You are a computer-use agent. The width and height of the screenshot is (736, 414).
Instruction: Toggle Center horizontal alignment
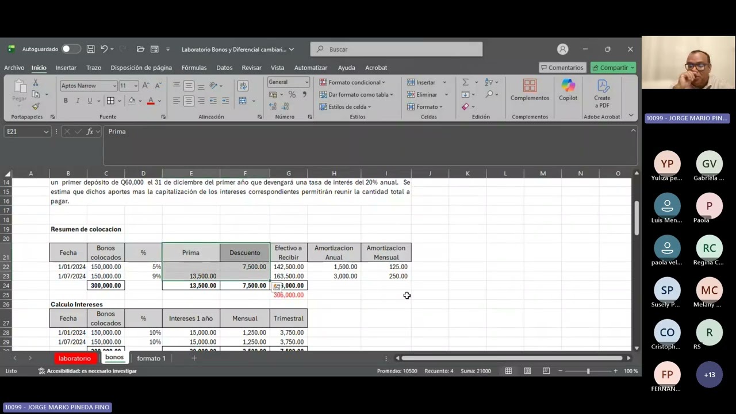coord(189,101)
